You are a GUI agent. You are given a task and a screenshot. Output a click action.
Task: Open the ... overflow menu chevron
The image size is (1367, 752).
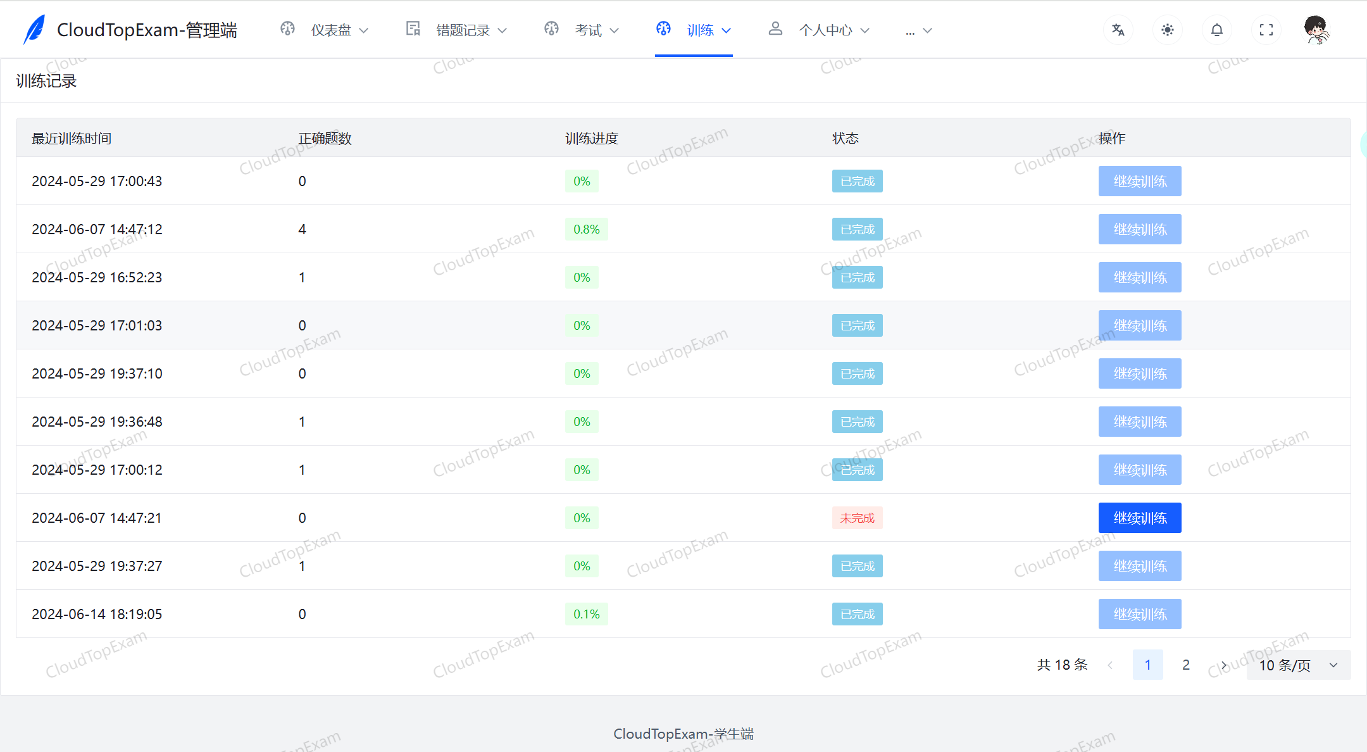(927, 30)
